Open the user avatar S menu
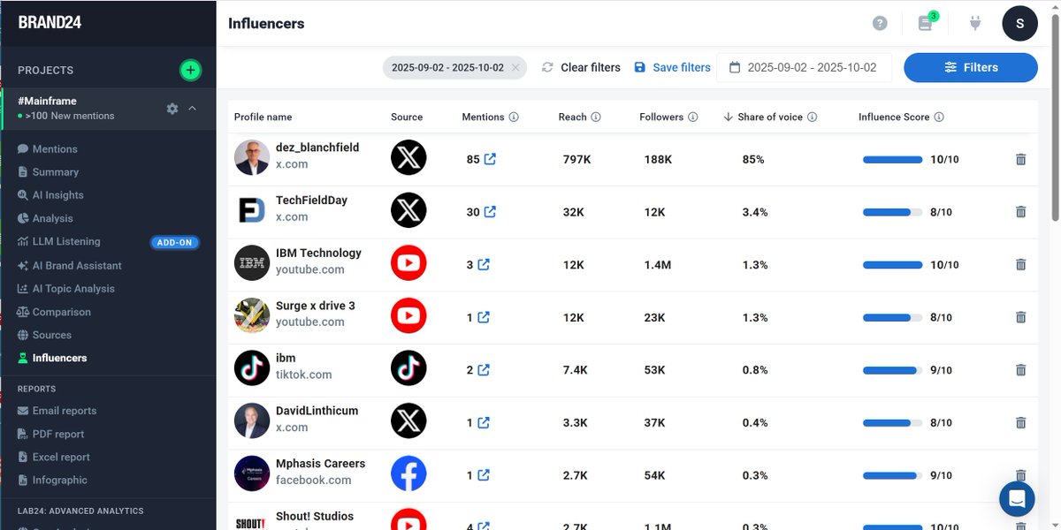 click(1019, 24)
